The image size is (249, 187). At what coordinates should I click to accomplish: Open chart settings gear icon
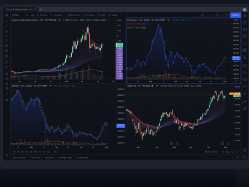click(217, 15)
